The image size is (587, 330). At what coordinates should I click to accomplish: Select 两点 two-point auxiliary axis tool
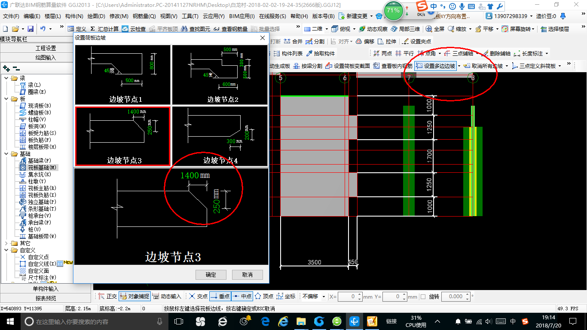pyautogui.click(x=383, y=53)
